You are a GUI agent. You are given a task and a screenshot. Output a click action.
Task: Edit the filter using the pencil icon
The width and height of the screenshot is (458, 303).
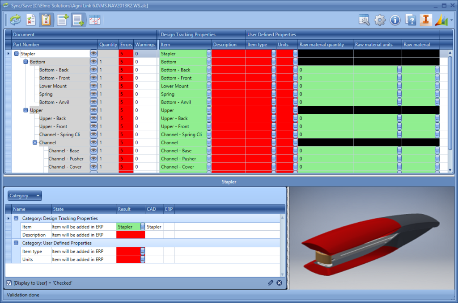270,282
